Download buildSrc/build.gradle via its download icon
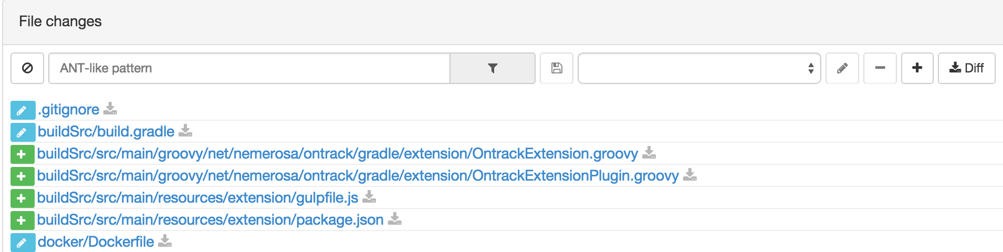 (185, 131)
